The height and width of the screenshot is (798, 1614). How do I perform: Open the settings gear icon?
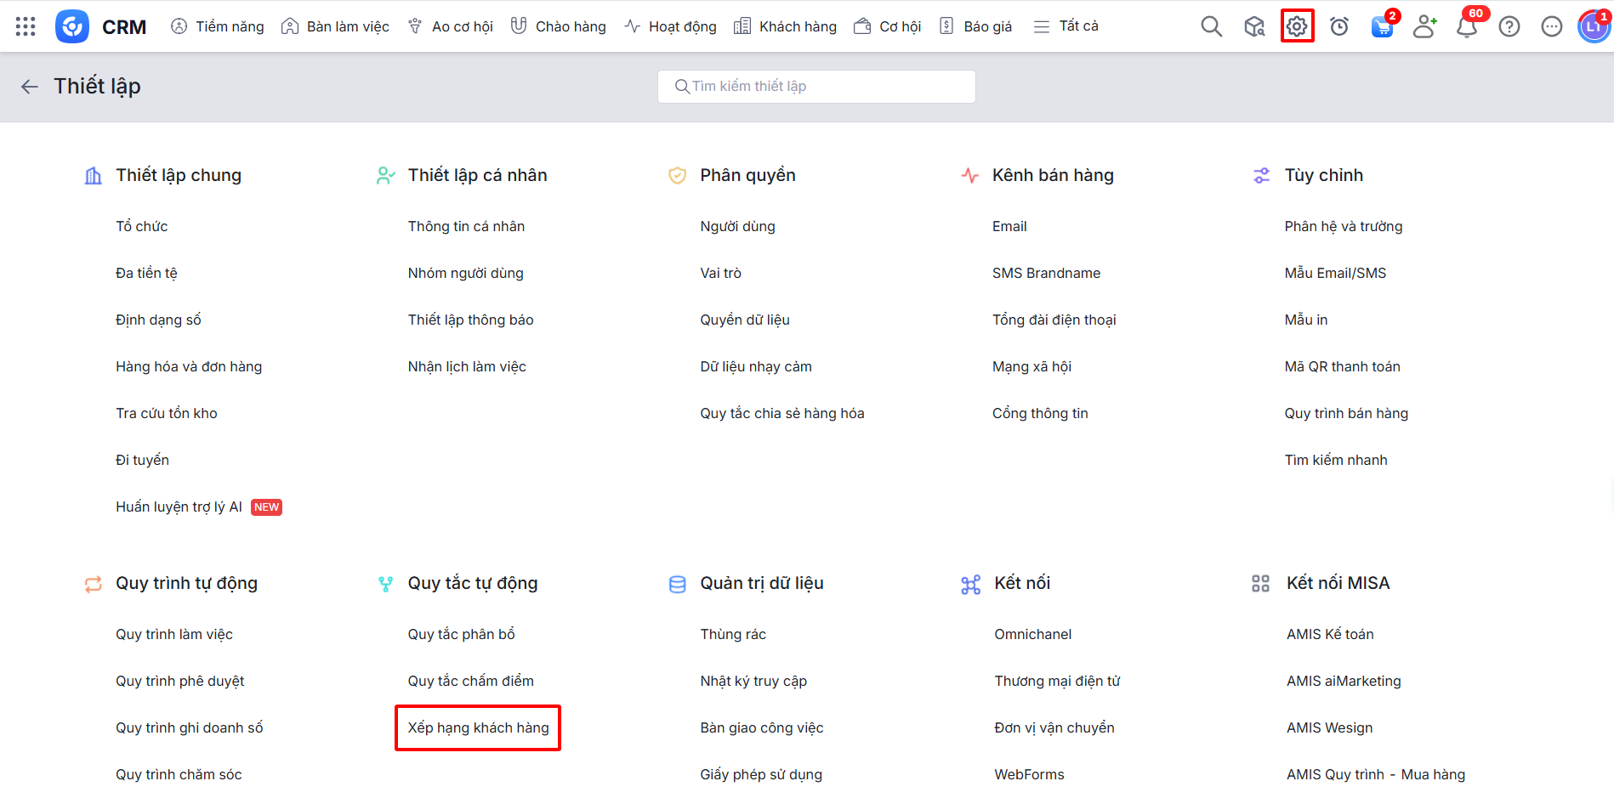coord(1297,26)
